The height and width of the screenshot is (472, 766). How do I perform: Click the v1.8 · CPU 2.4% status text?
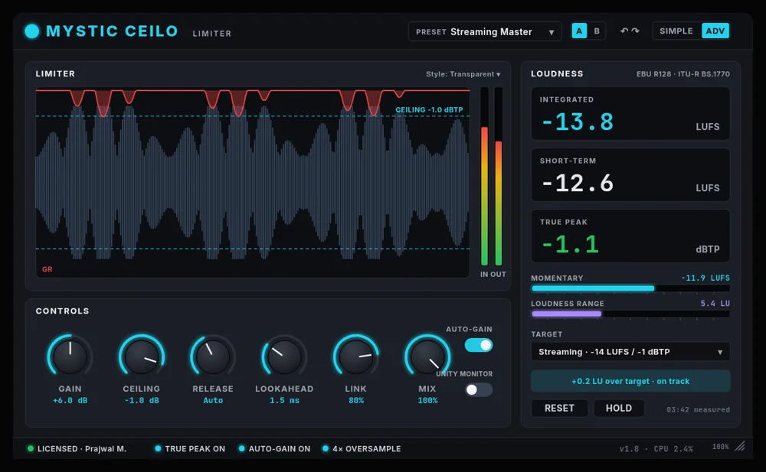[656, 448]
